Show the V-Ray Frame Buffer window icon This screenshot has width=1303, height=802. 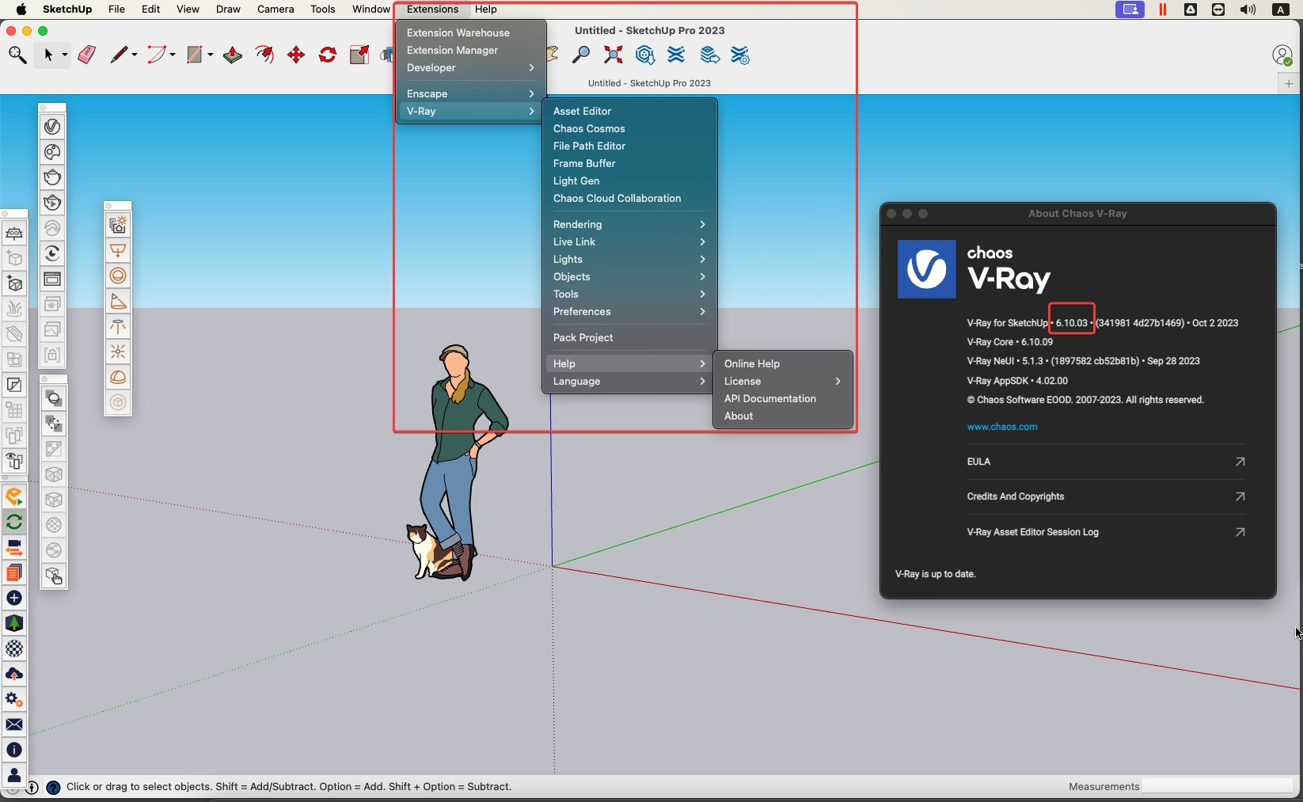tap(52, 279)
